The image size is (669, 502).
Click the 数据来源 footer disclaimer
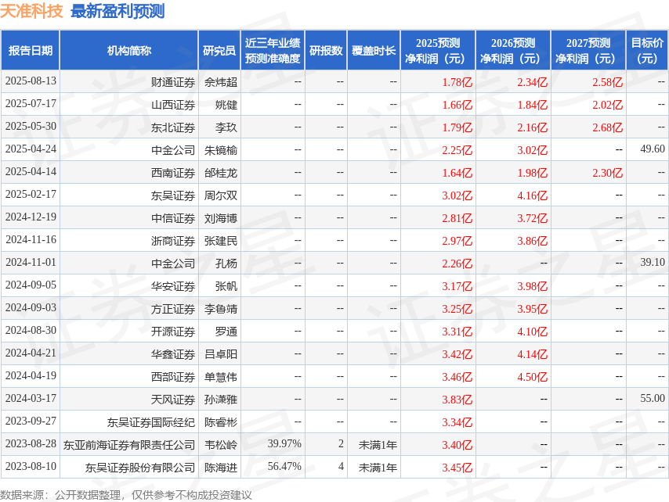(x=126, y=495)
